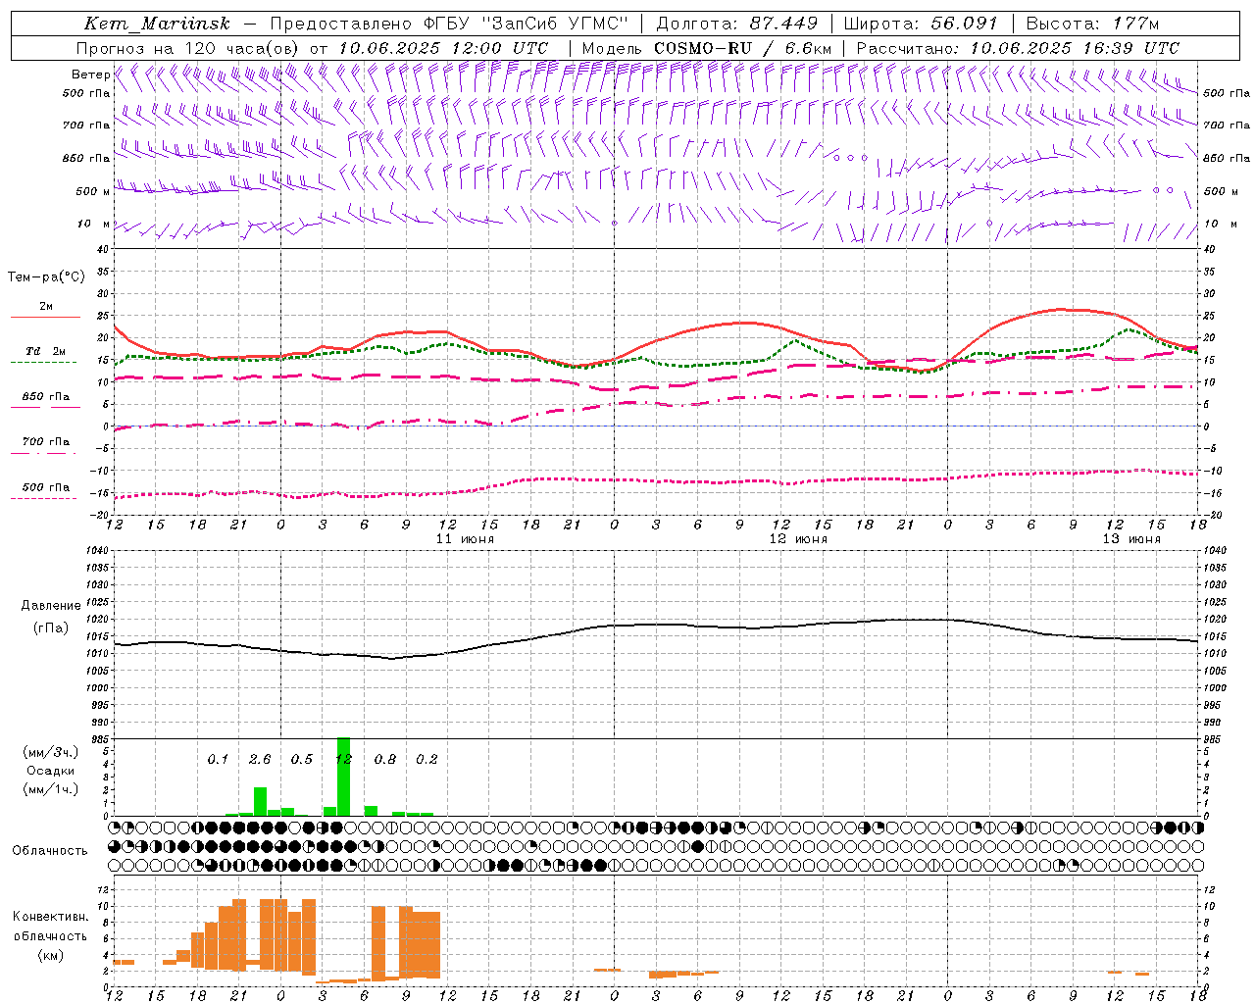
Task: Click the Облачность cloudiness label
Action: 50,851
